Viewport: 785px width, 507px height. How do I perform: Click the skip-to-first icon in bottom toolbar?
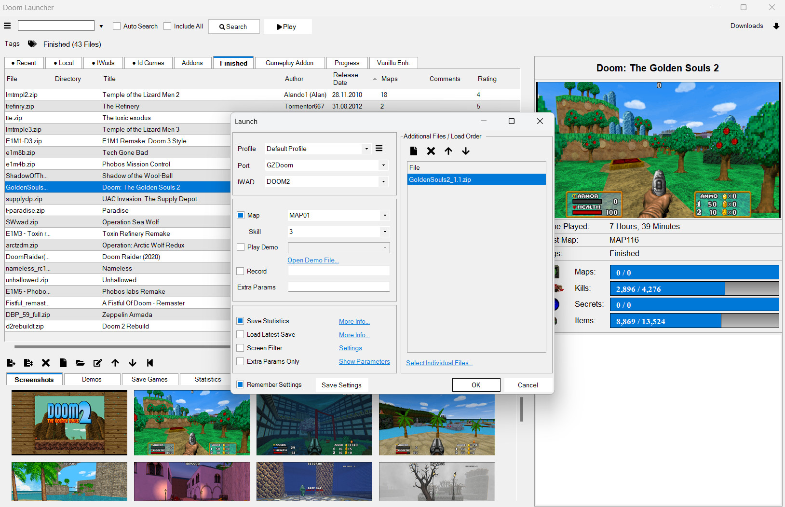pyautogui.click(x=150, y=363)
